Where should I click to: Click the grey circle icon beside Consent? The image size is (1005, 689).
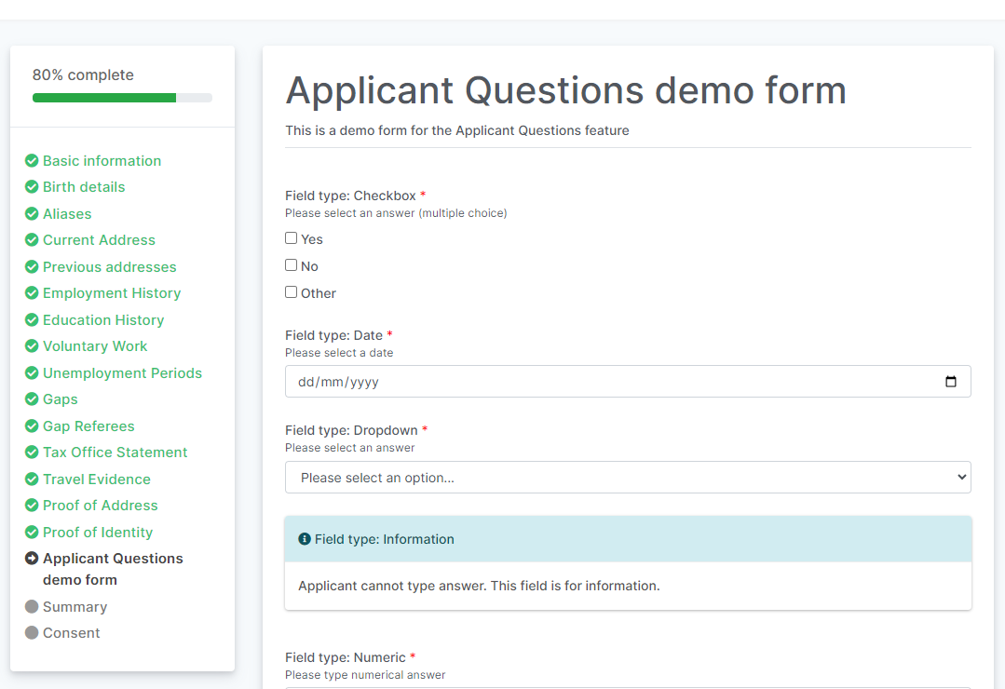pyautogui.click(x=32, y=632)
